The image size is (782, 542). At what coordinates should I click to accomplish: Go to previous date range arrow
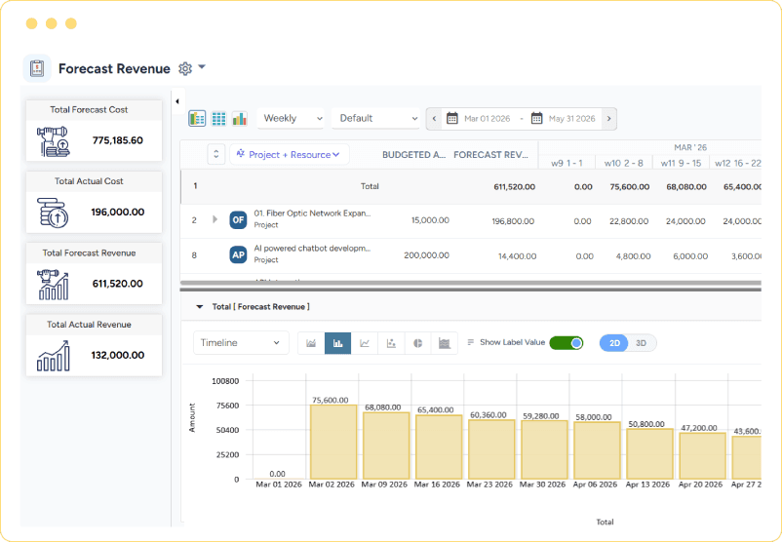[x=434, y=119]
